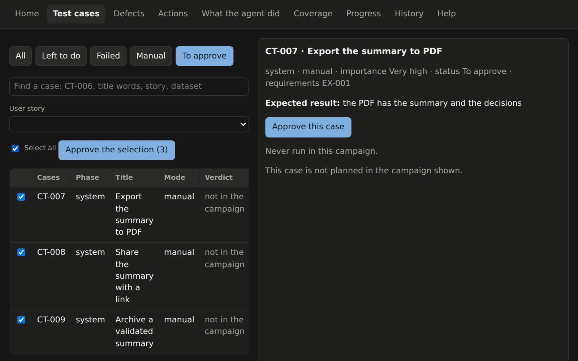Go to the Home tab
Screen dimensions: 578x361
pyautogui.click(x=27, y=14)
